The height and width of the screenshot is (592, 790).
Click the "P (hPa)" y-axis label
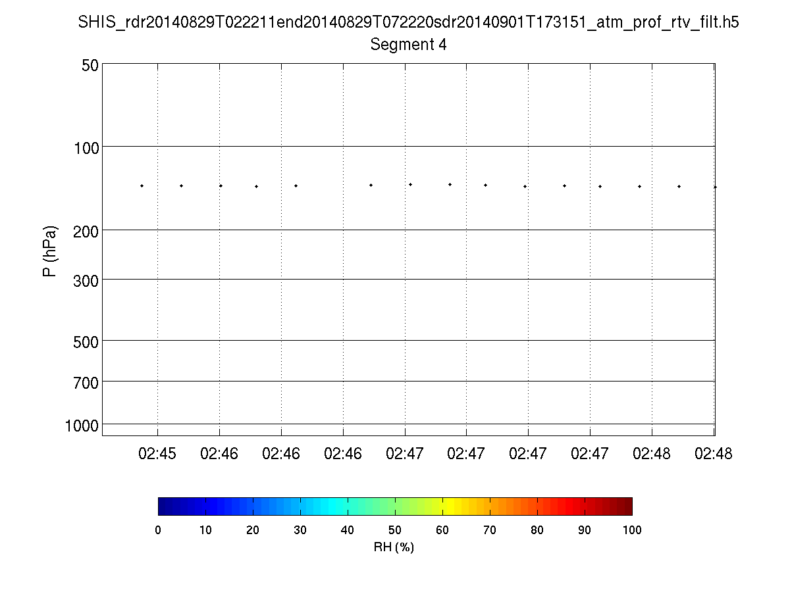click(x=50, y=251)
